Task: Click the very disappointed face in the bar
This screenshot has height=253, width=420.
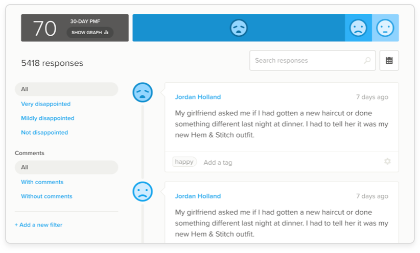Action: click(x=239, y=28)
